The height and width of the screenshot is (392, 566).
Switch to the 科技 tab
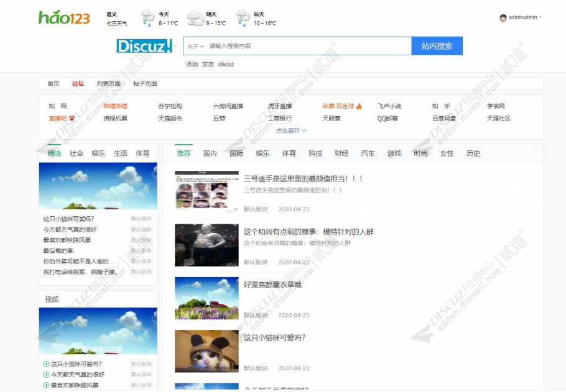315,153
